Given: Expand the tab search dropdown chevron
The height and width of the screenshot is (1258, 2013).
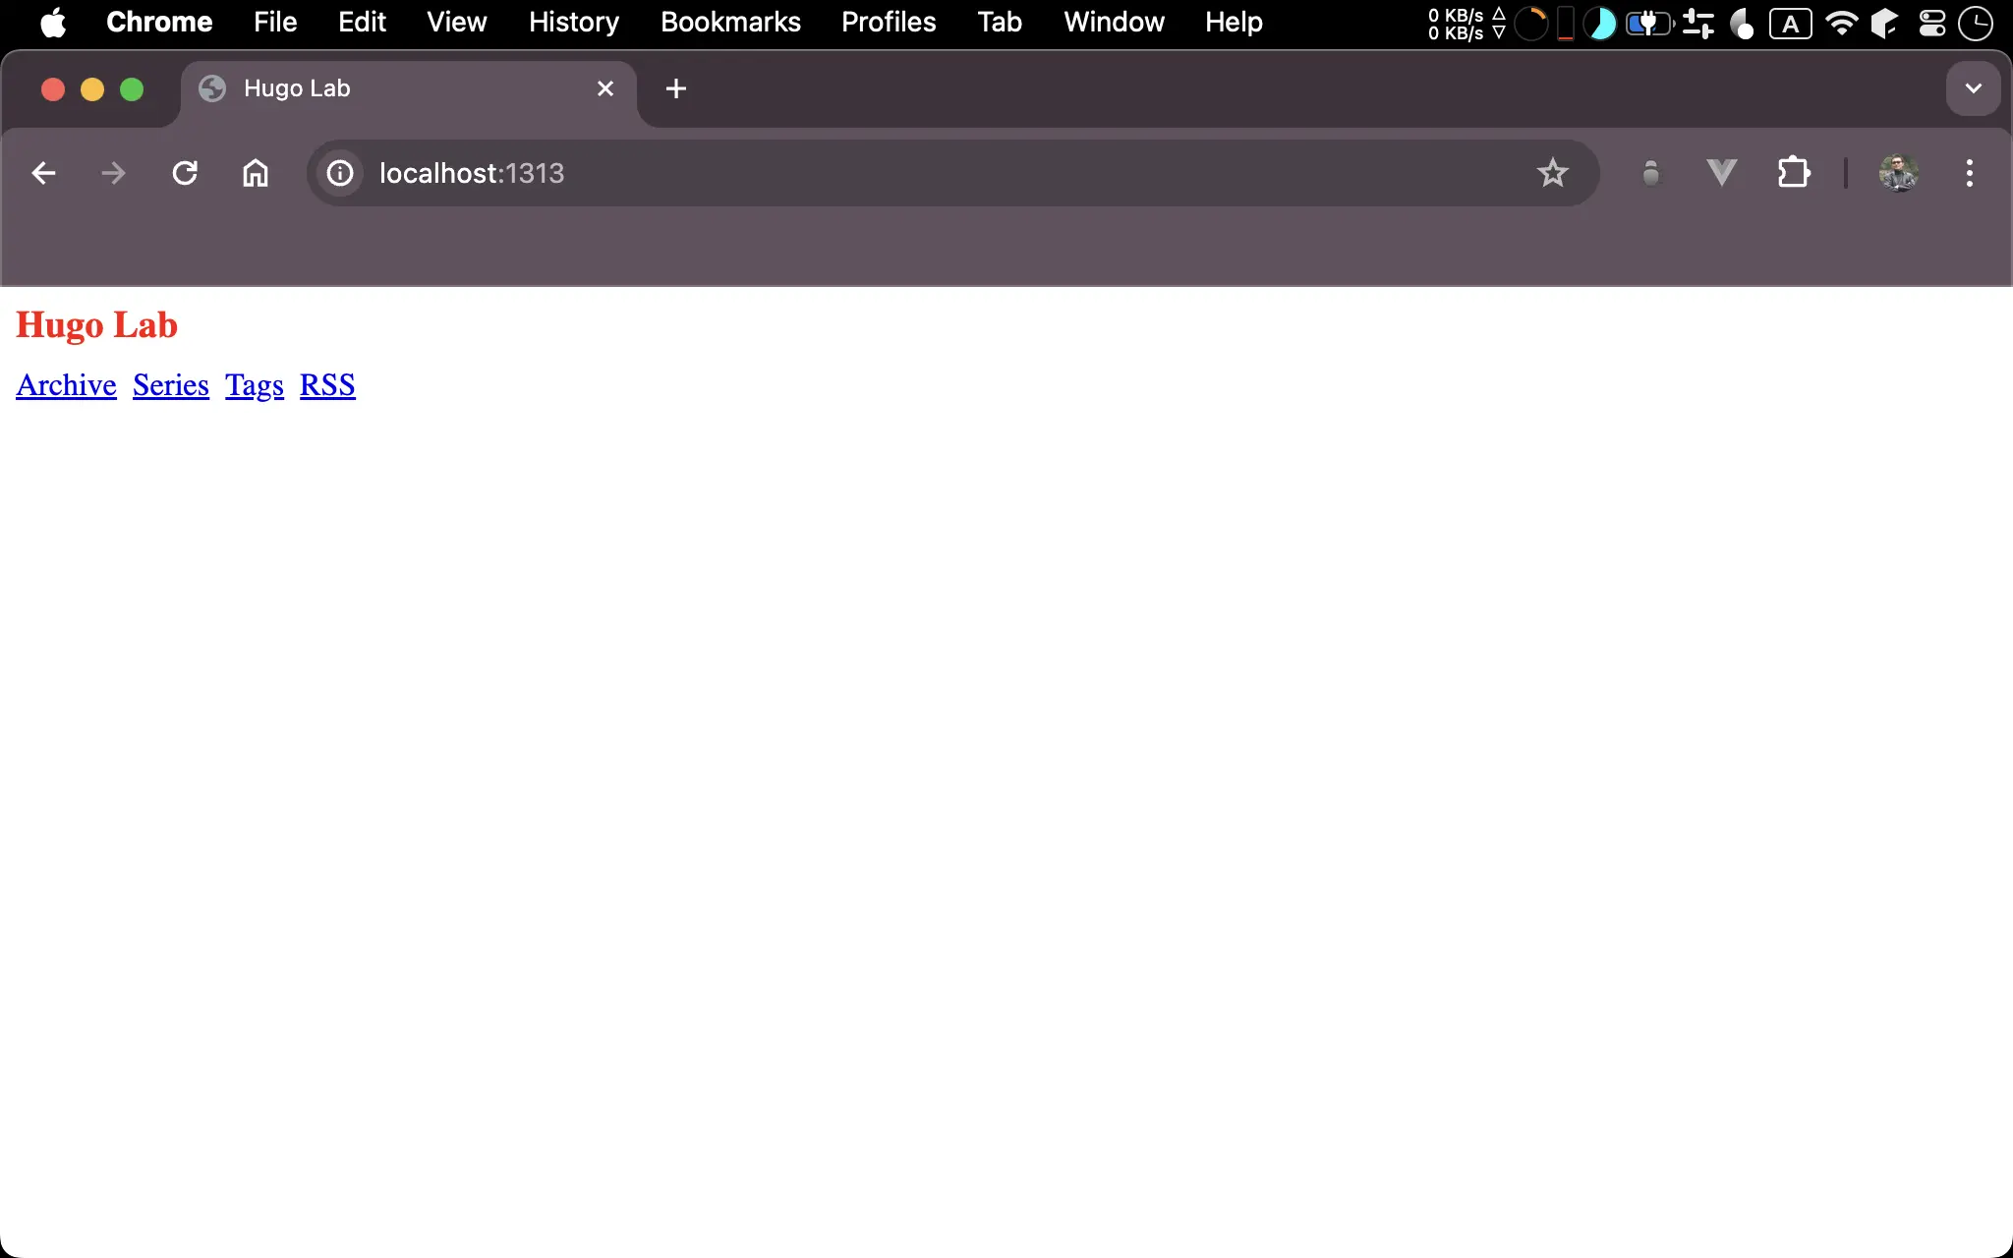Looking at the screenshot, I should (1973, 89).
